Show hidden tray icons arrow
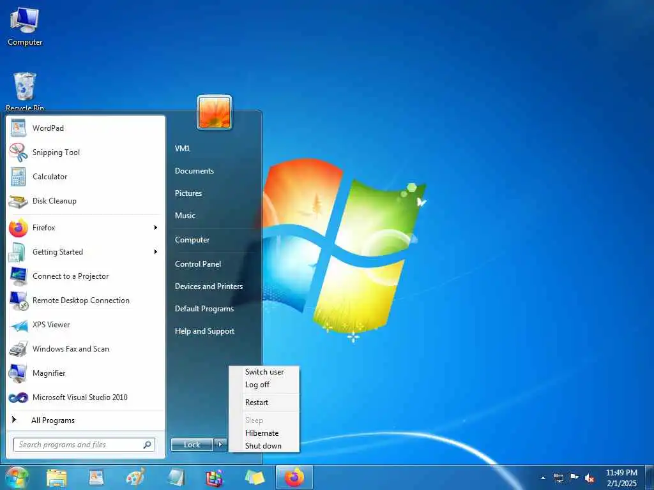 point(543,478)
